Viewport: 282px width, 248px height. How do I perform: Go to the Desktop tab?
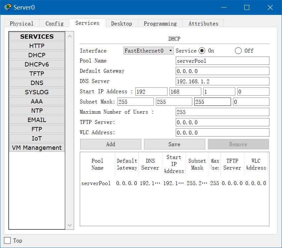121,23
